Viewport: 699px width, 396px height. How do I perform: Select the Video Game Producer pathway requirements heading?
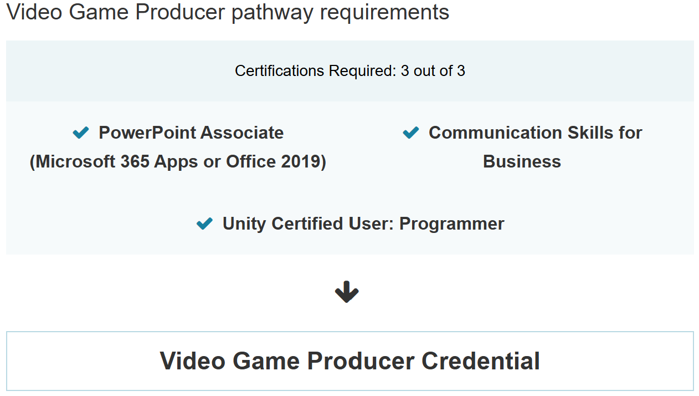[227, 12]
